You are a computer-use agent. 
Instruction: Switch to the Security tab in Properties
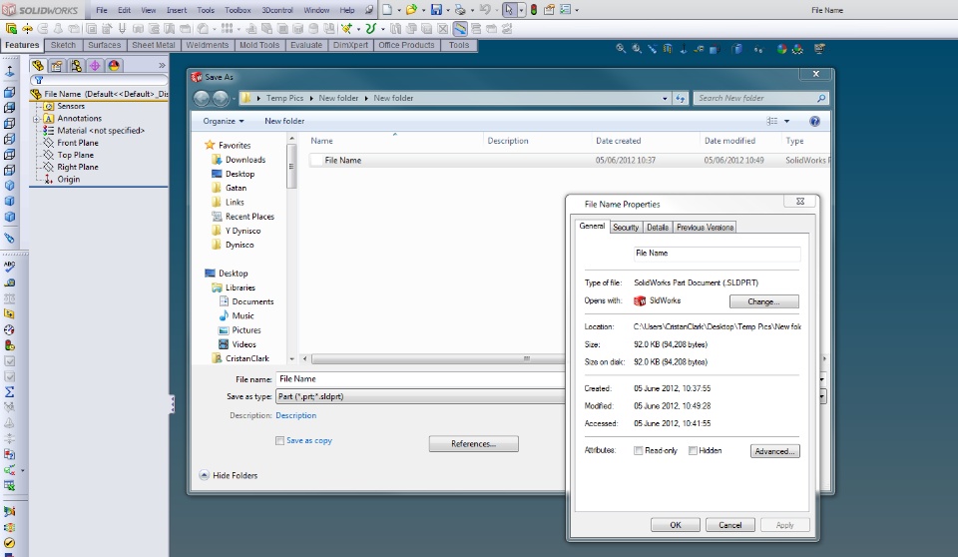click(626, 227)
